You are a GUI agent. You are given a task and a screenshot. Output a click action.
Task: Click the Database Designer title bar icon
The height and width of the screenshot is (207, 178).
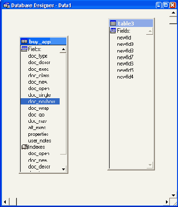coord(6,5)
